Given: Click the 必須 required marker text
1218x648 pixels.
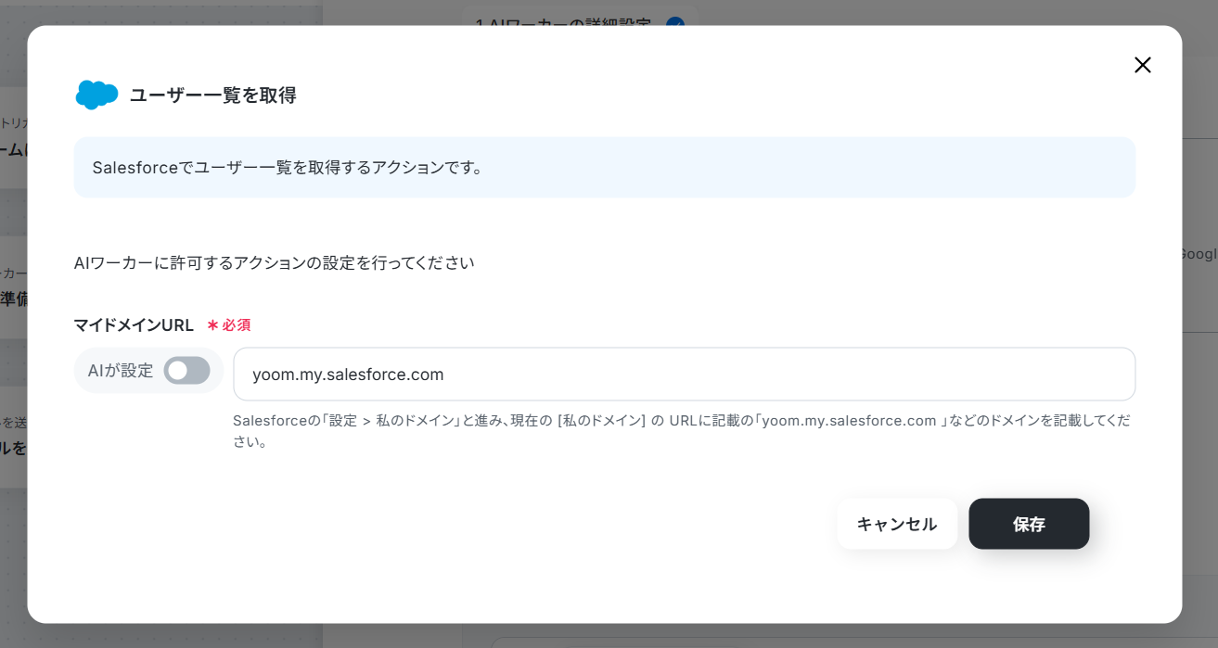Looking at the screenshot, I should 228,325.
